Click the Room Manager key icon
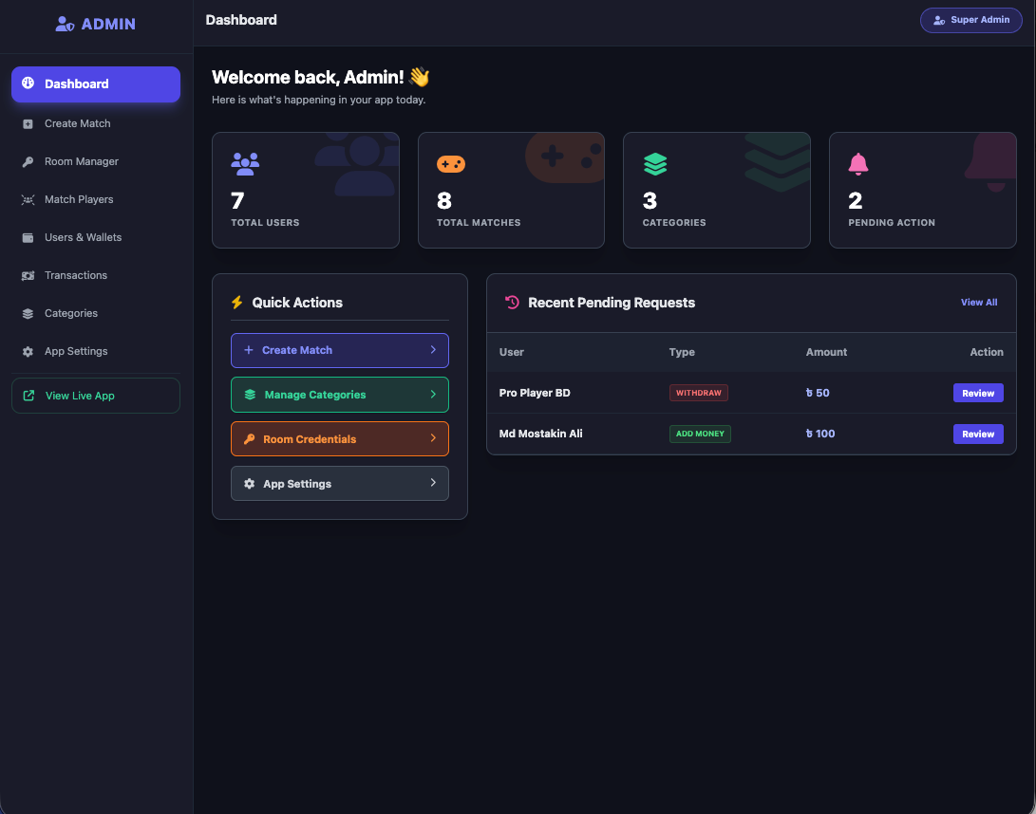 point(28,161)
